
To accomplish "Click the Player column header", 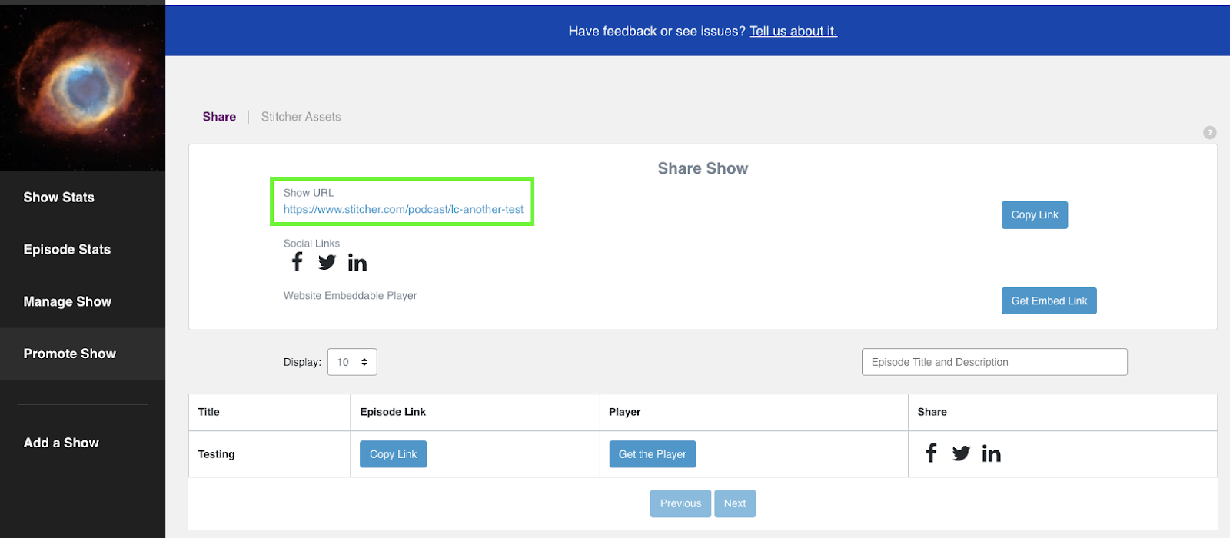I will [x=754, y=412].
